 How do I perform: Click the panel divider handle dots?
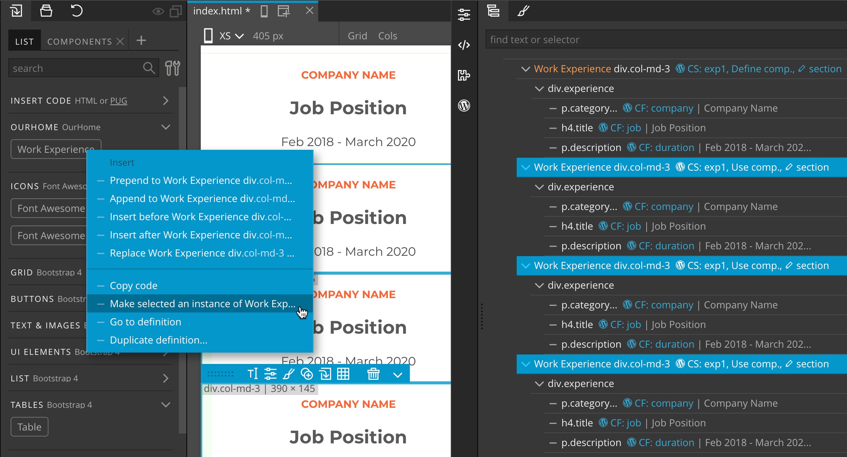click(481, 316)
